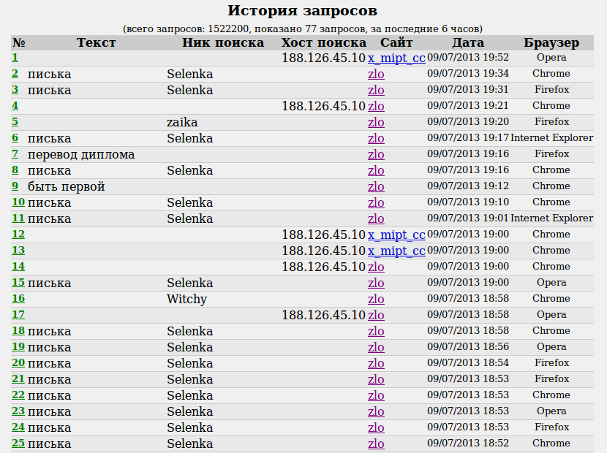This screenshot has height=453, width=607.
Task: Click the x_mipt_cc link in row 12
Action: tap(396, 235)
